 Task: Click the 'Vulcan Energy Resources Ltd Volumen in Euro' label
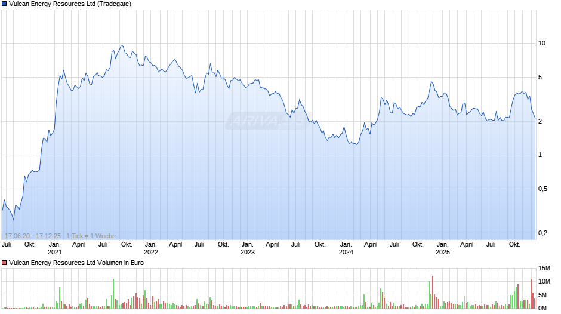click(76, 263)
